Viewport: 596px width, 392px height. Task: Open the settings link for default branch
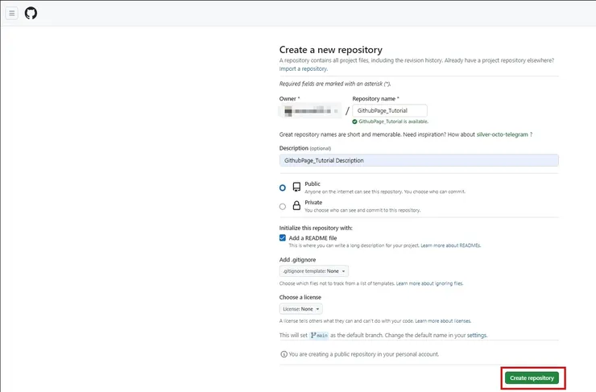point(477,335)
